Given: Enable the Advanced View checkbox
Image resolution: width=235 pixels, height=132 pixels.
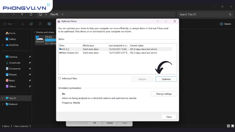Looking at the screenshot, I should coord(60,78).
